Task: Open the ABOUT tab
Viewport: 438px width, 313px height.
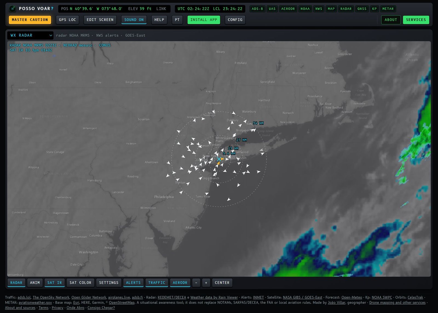Action: (391, 20)
